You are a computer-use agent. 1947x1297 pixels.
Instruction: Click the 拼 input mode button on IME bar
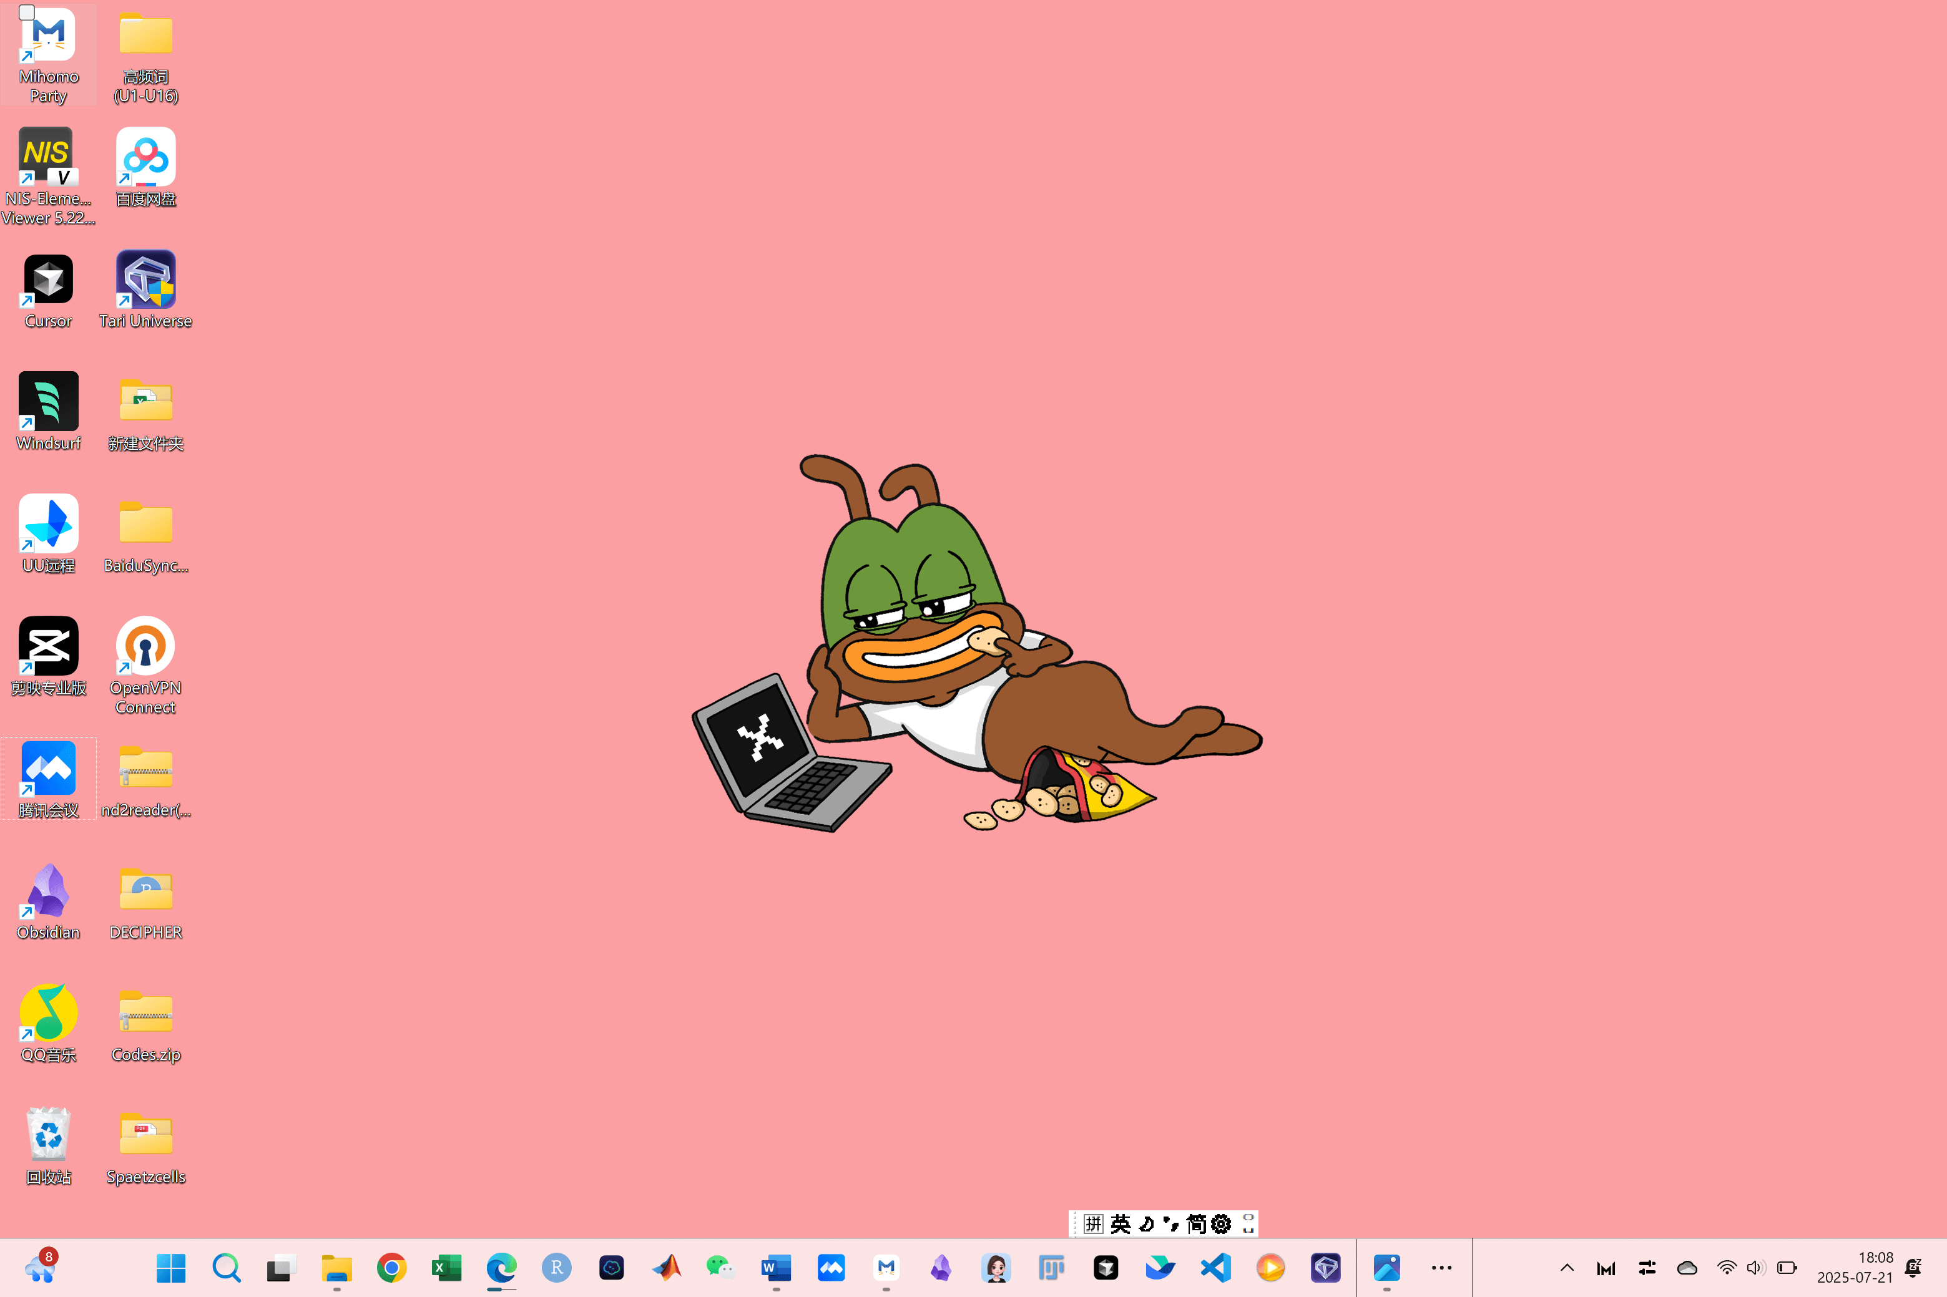[1093, 1223]
